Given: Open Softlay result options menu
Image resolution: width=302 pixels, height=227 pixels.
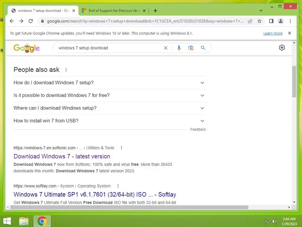Looking at the screenshot, I should pyautogui.click(x=118, y=186).
